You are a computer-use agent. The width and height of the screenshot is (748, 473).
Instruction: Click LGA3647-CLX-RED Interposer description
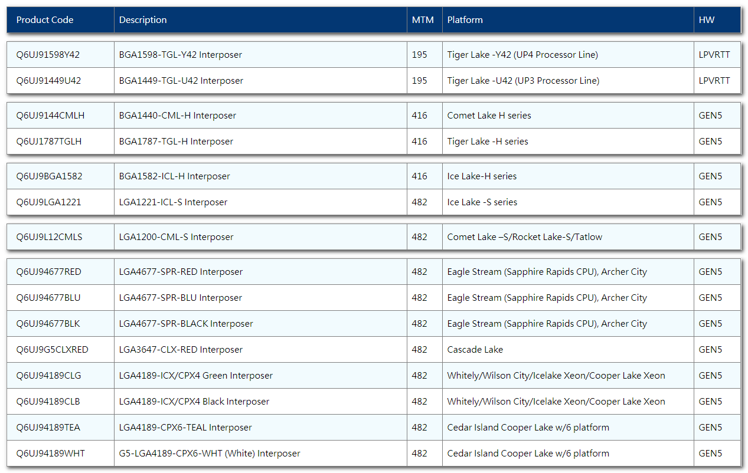click(181, 350)
